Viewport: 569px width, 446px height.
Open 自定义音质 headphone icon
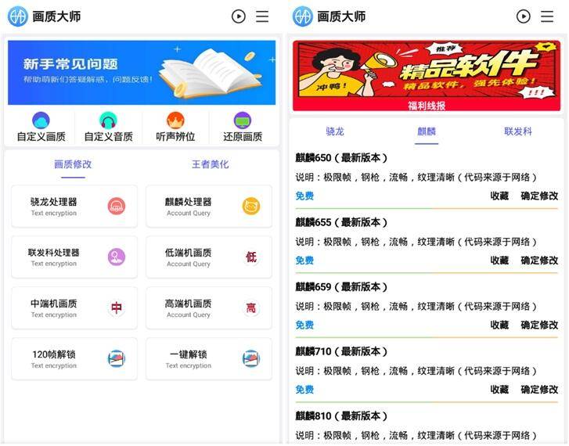pyautogui.click(x=108, y=120)
